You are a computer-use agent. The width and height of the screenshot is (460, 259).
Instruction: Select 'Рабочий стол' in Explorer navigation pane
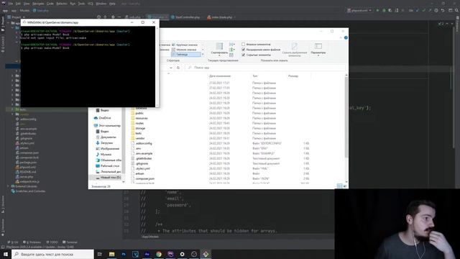[x=107, y=166]
